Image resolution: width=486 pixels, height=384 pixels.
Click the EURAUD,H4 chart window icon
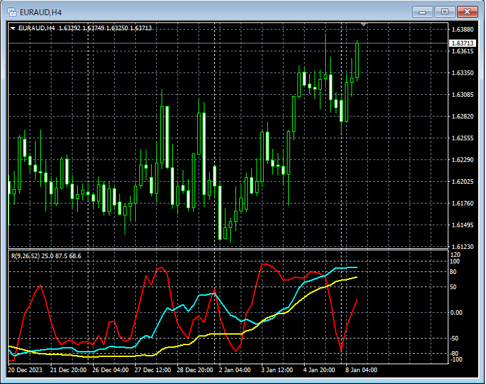pos(12,12)
